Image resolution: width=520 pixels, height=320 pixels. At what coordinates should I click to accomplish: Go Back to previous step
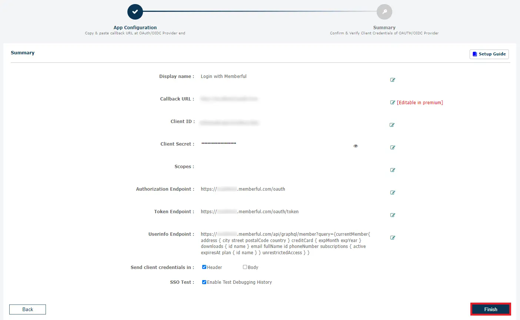(x=27, y=309)
